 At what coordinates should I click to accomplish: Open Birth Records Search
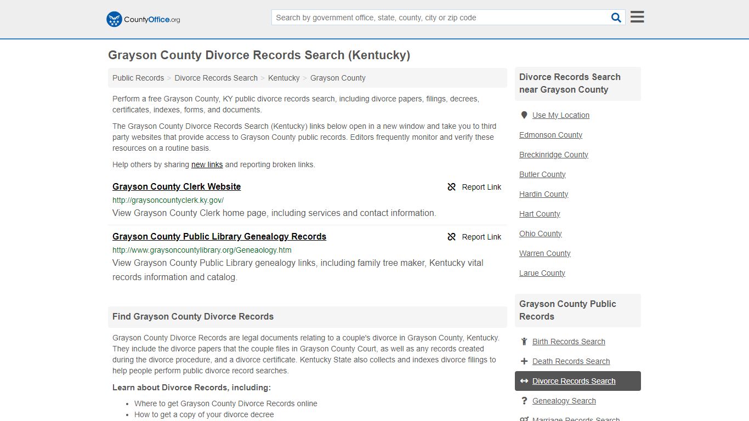(x=569, y=342)
